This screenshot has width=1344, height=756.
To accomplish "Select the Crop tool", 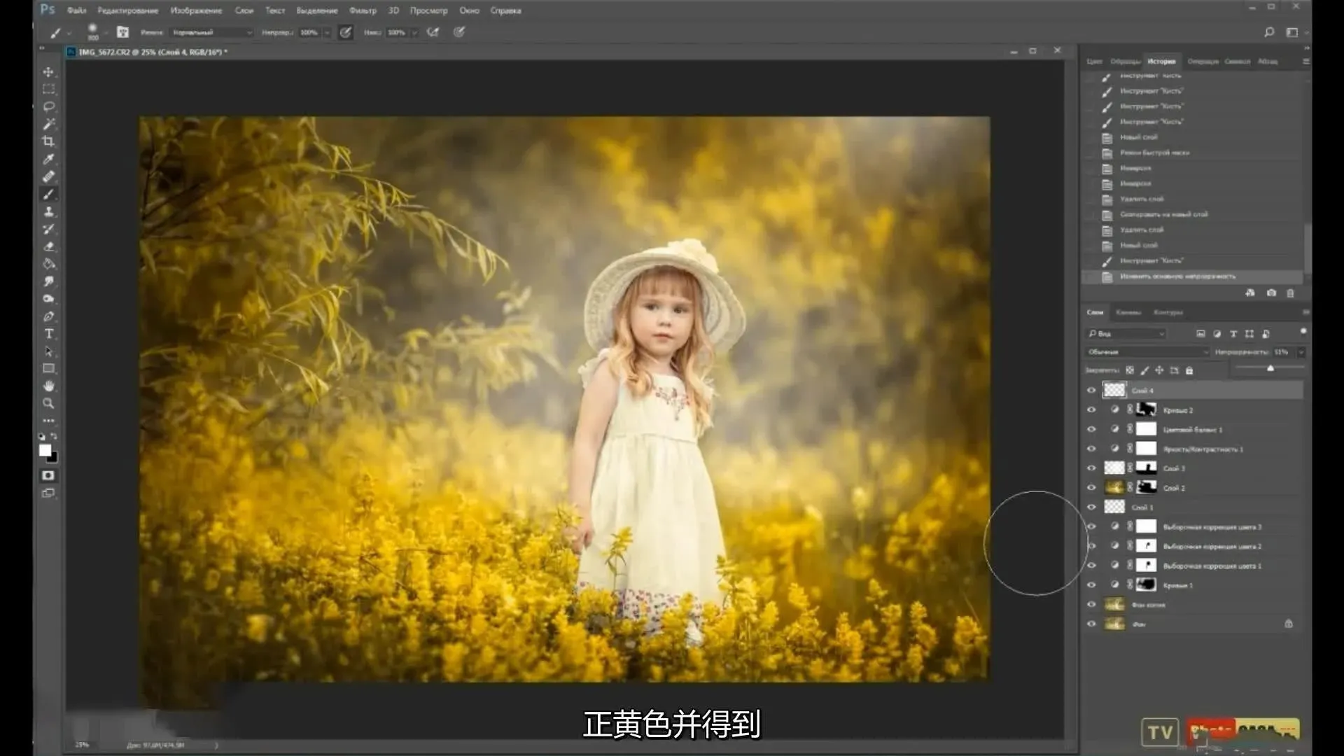I will pyautogui.click(x=48, y=141).
